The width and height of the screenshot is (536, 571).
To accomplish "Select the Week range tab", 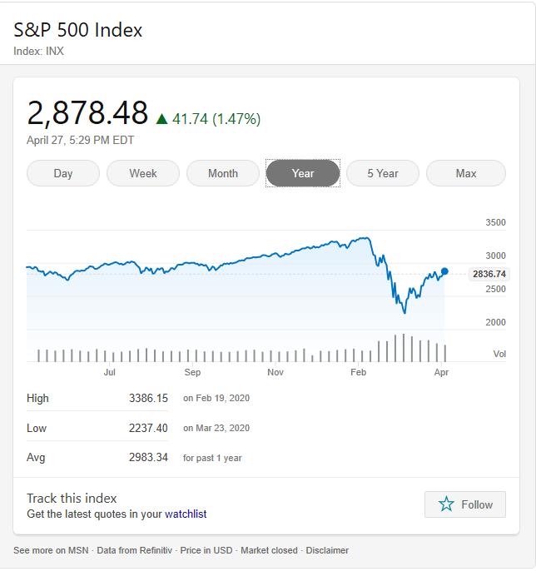I will tap(143, 173).
